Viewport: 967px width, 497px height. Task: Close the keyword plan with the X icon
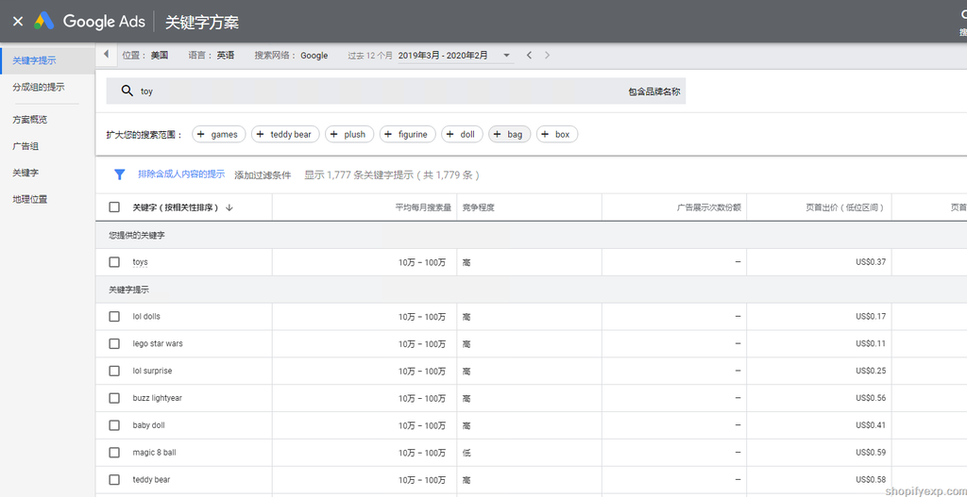coord(18,21)
